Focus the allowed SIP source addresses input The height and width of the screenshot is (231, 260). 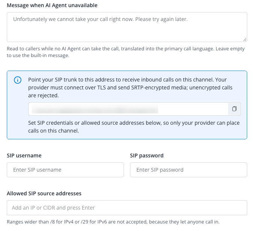[x=127, y=208]
